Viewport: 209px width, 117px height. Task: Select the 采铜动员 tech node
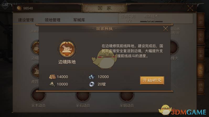tap(127, 96)
